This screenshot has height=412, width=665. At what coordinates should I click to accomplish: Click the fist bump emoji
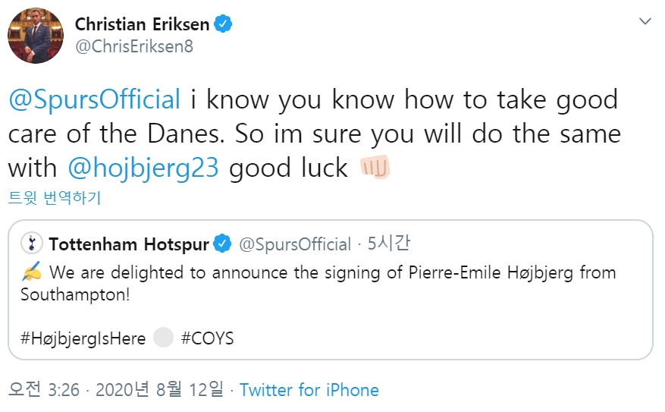coord(375,168)
